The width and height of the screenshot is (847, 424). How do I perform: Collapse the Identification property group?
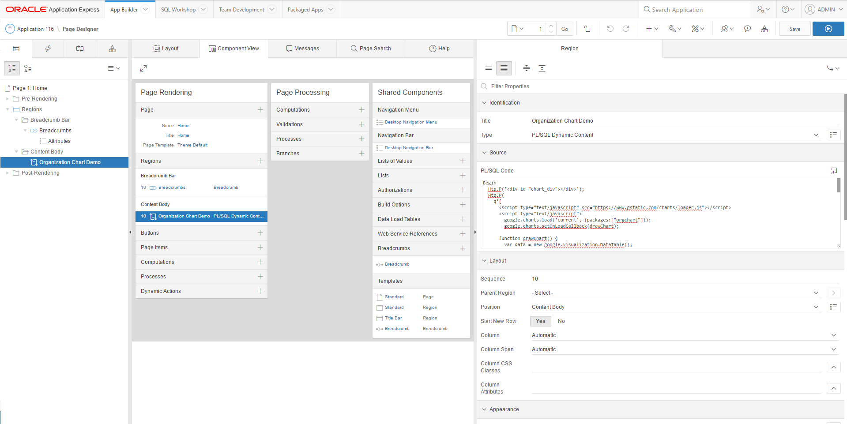coord(484,103)
